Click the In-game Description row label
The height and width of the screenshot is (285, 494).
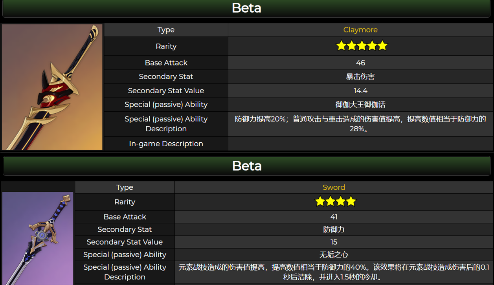pos(166,144)
